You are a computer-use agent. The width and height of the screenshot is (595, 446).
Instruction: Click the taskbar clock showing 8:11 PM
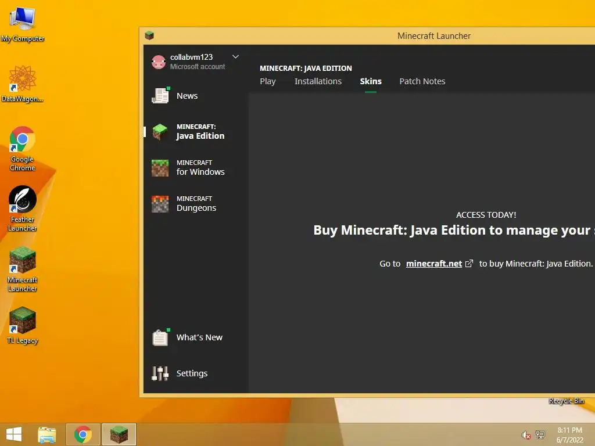(569, 435)
